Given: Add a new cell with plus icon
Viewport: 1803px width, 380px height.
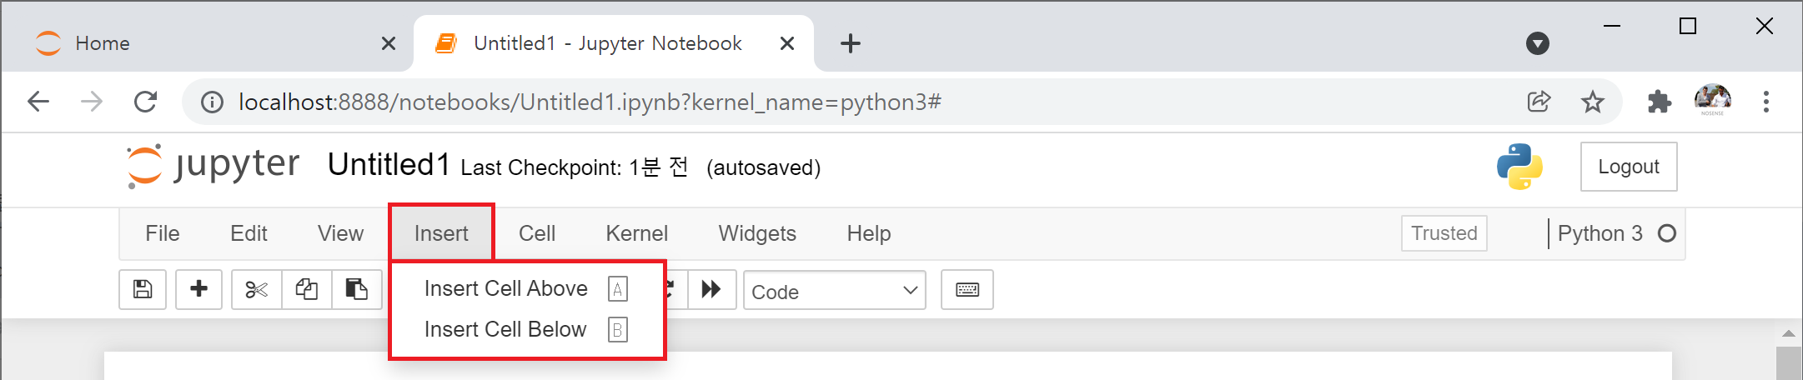Looking at the screenshot, I should tap(198, 289).
